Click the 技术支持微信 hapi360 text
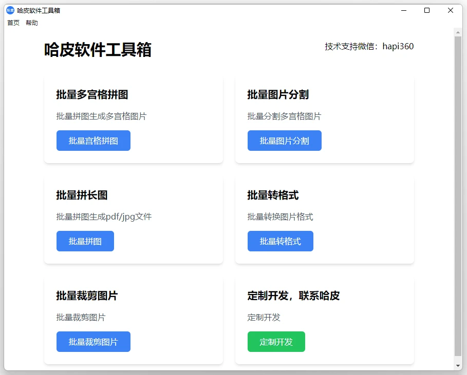467x375 pixels. coord(369,47)
